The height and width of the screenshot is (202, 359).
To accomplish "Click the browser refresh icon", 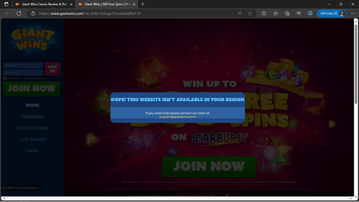I will [19, 13].
